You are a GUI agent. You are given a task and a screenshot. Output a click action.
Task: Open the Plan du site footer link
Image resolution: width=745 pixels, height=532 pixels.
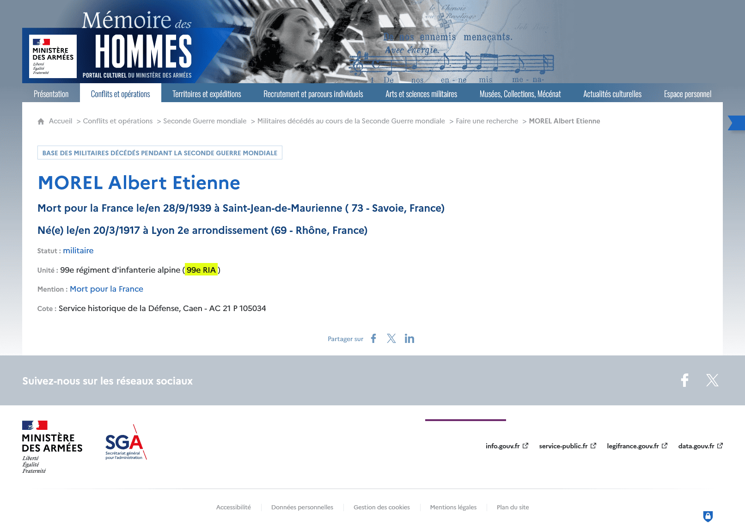(x=513, y=508)
